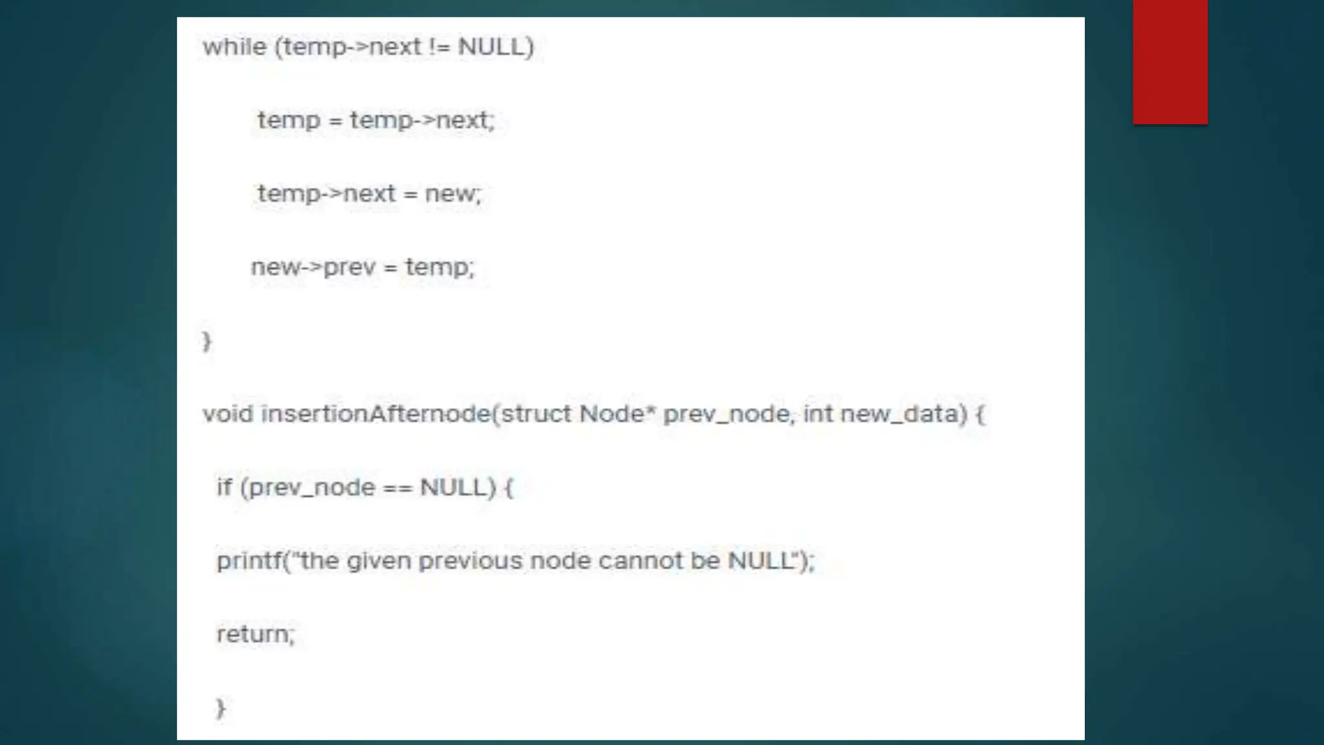Click the printf statement line
Screen dimensions: 1324x745
516,561
